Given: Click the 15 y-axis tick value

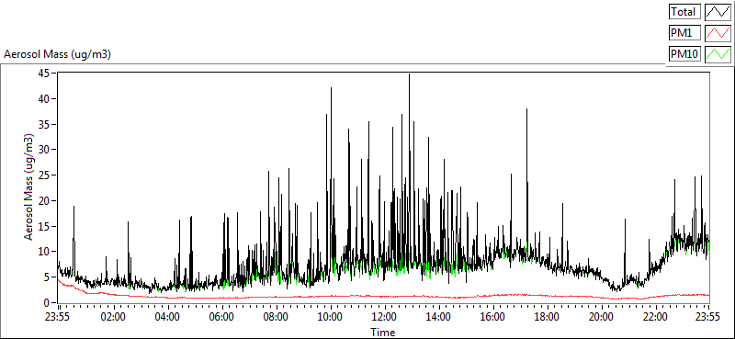Looking at the screenshot, I should pyautogui.click(x=45, y=227).
